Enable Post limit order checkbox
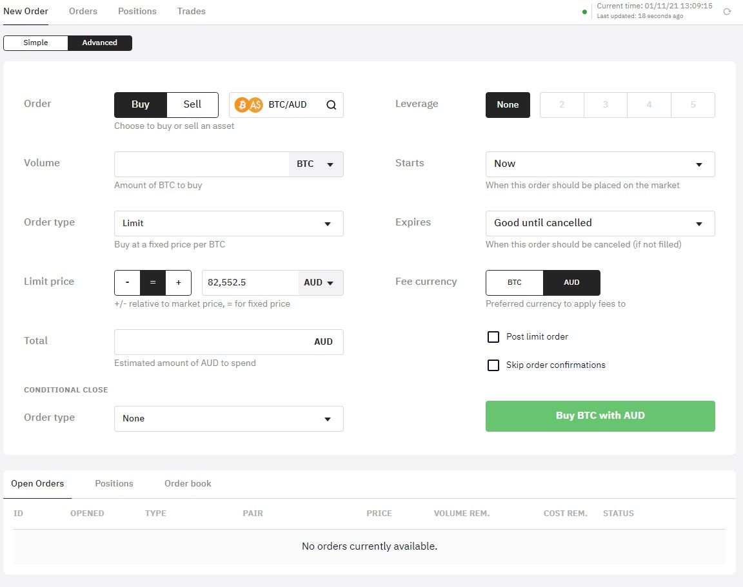The image size is (743, 587). (x=493, y=336)
